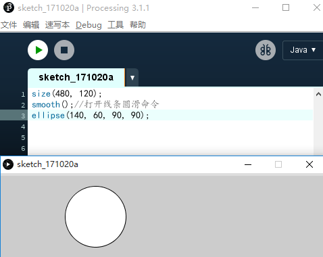Click the Processing logo in title bar

(9, 7)
